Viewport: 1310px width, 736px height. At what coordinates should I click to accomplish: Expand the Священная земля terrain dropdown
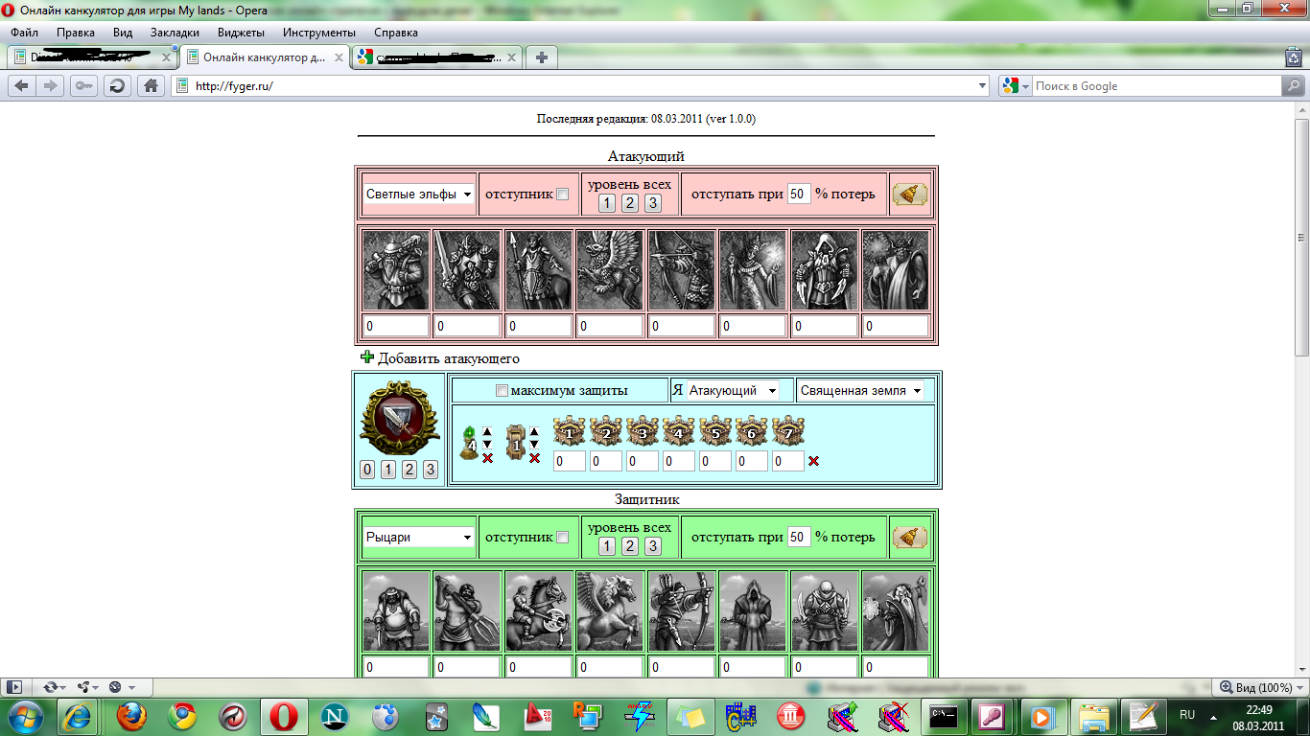[861, 390]
